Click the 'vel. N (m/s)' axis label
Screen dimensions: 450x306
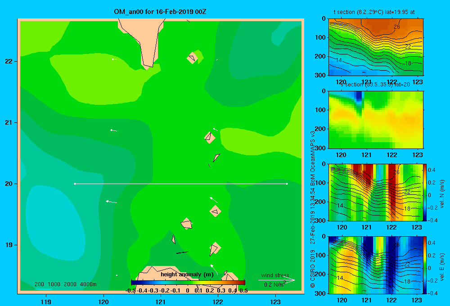click(x=442, y=194)
